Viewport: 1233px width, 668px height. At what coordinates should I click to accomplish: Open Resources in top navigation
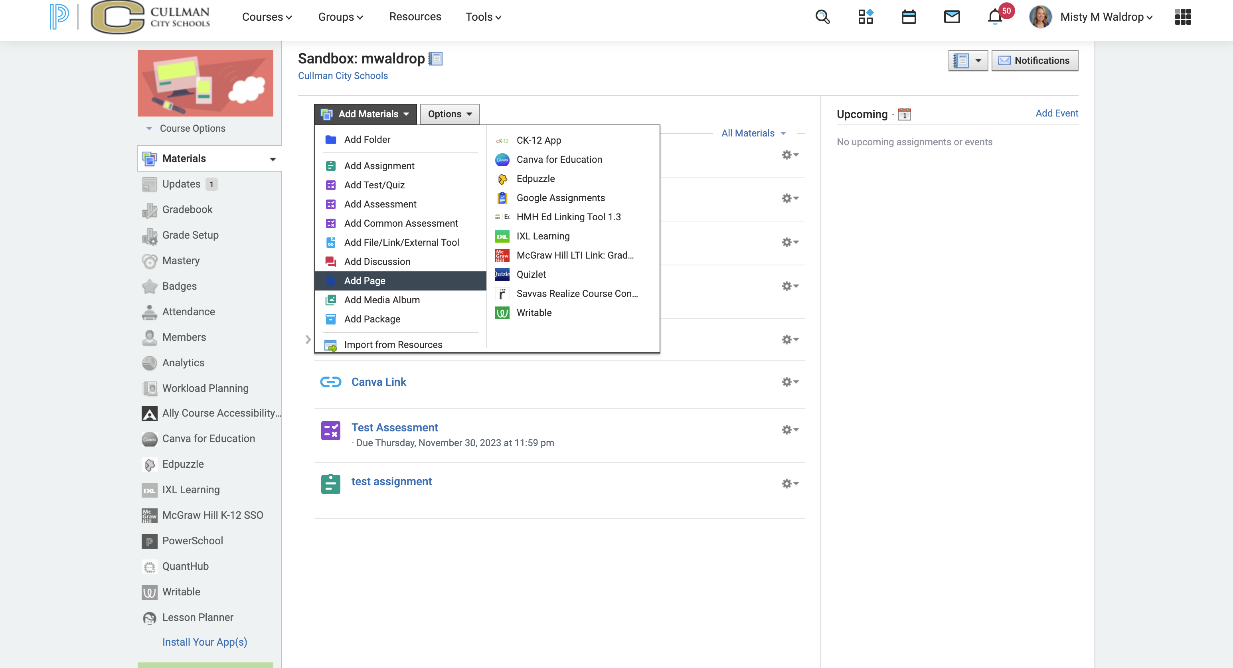[x=415, y=17]
